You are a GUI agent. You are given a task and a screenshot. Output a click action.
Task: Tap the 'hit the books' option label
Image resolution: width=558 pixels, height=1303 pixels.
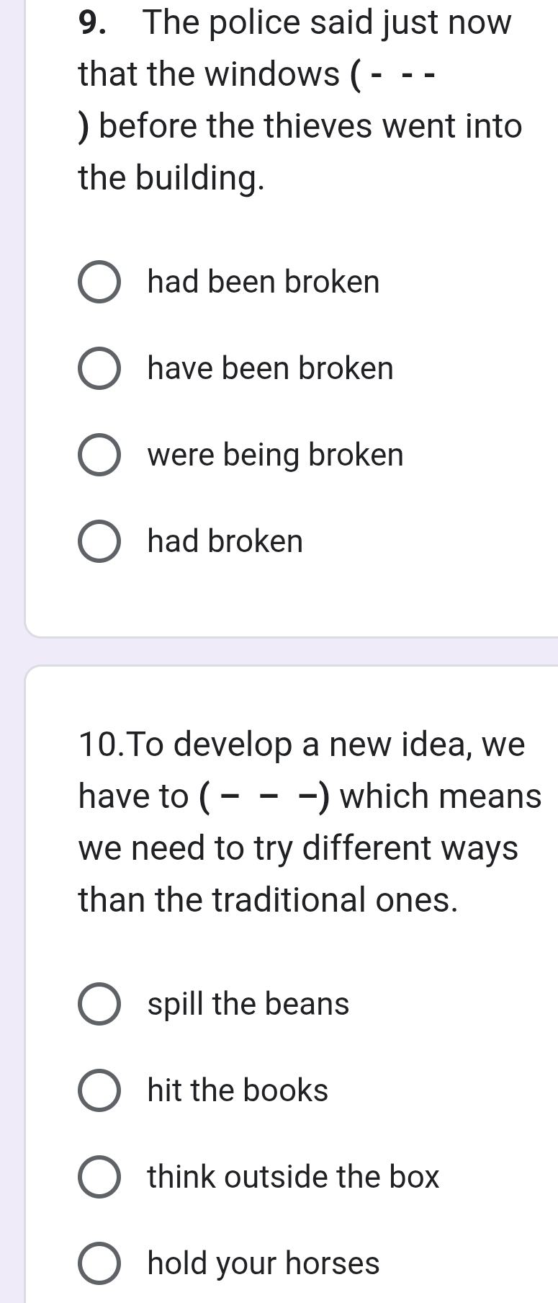[238, 1090]
